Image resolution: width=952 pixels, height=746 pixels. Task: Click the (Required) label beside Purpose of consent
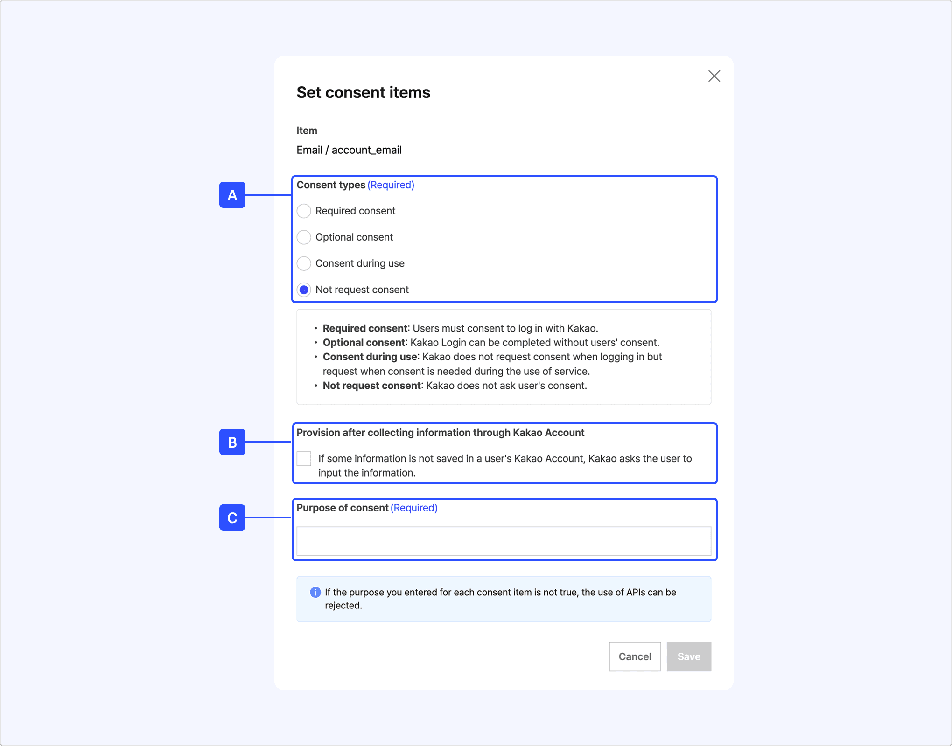[x=414, y=508]
